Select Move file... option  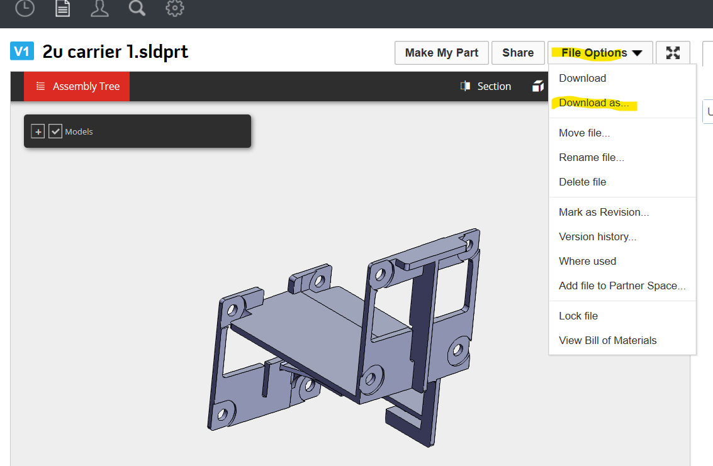point(622,133)
